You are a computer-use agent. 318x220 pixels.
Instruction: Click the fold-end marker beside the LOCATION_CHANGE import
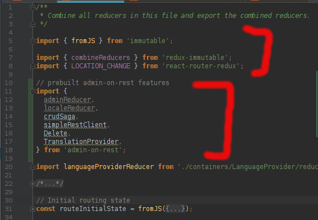tap(33, 66)
